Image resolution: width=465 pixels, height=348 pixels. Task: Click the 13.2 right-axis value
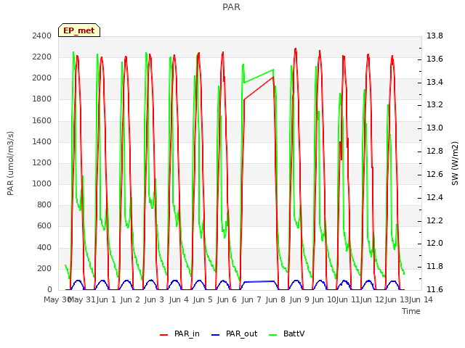tap(434, 105)
